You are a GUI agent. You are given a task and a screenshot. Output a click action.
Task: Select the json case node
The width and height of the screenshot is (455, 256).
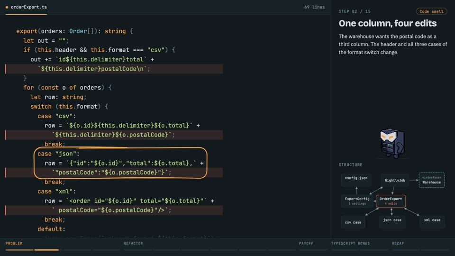click(392, 221)
